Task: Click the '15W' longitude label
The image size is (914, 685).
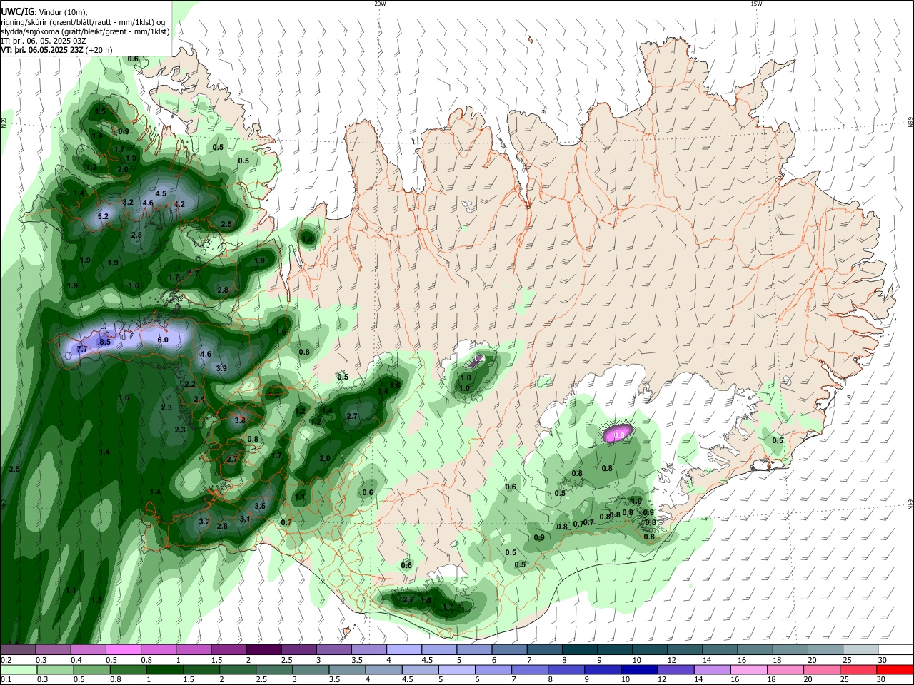Action: (756, 4)
